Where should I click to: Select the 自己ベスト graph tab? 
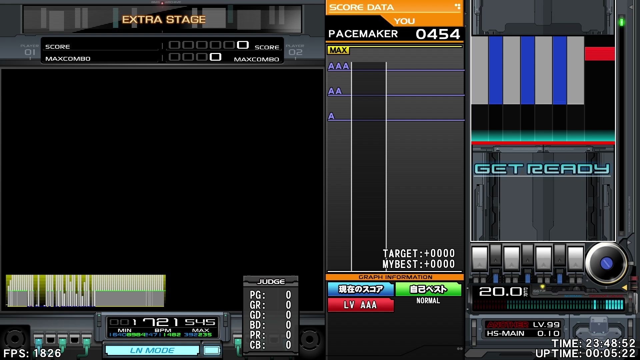(x=428, y=289)
